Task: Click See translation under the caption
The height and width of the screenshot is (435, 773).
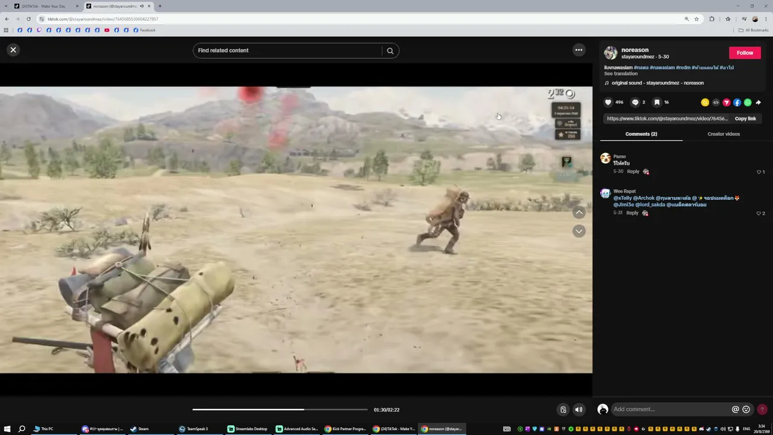Action: (621, 74)
